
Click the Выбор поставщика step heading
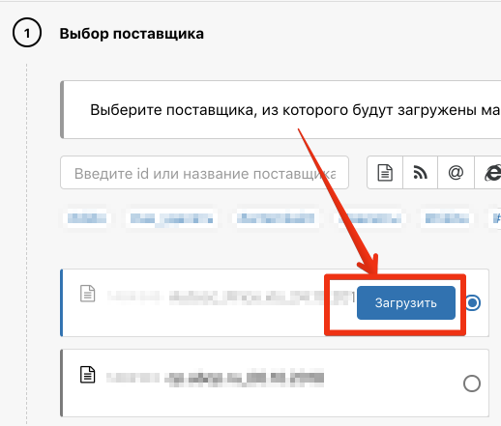tap(132, 34)
